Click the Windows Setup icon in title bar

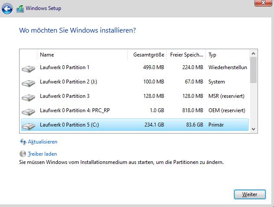click(x=20, y=9)
